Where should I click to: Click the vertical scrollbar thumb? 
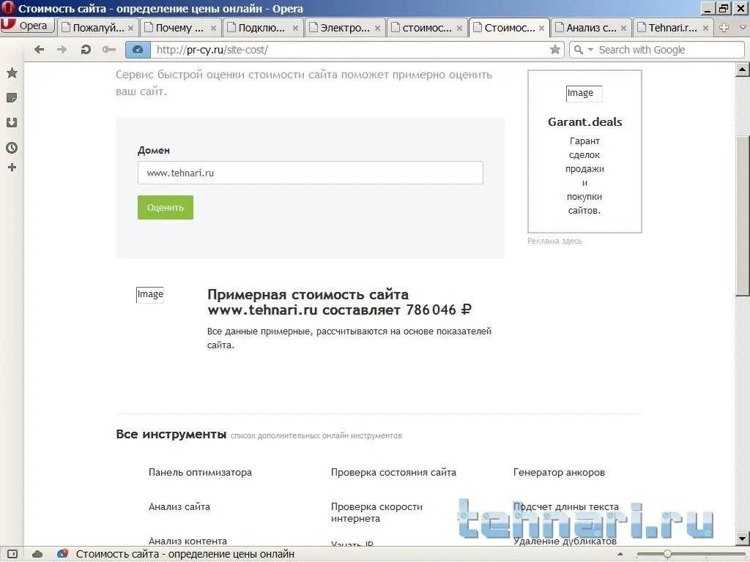pos(743,215)
